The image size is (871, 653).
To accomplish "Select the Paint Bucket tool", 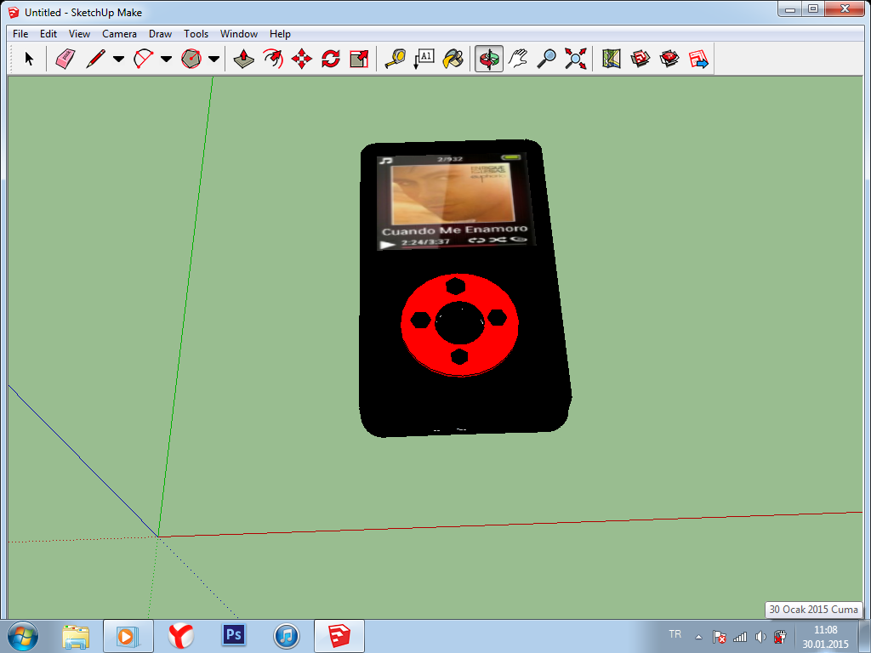I will [x=453, y=59].
